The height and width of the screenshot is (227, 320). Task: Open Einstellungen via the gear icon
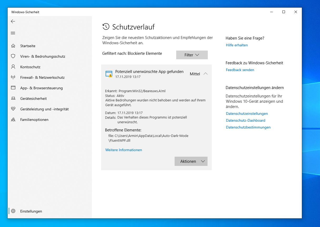coord(13,211)
